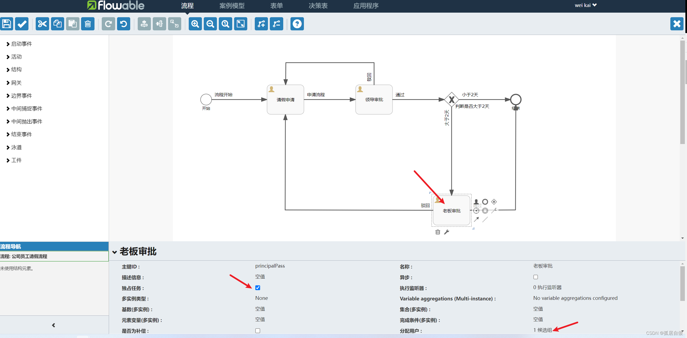
Task: Select the 结束 end event circle
Action: coord(516,100)
